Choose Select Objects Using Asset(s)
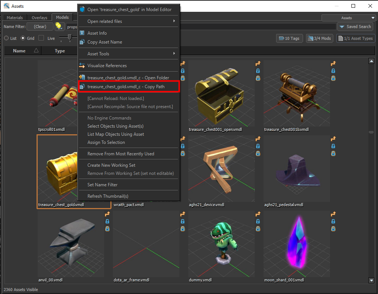Image resolution: width=378 pixels, height=294 pixels. (x=128, y=126)
